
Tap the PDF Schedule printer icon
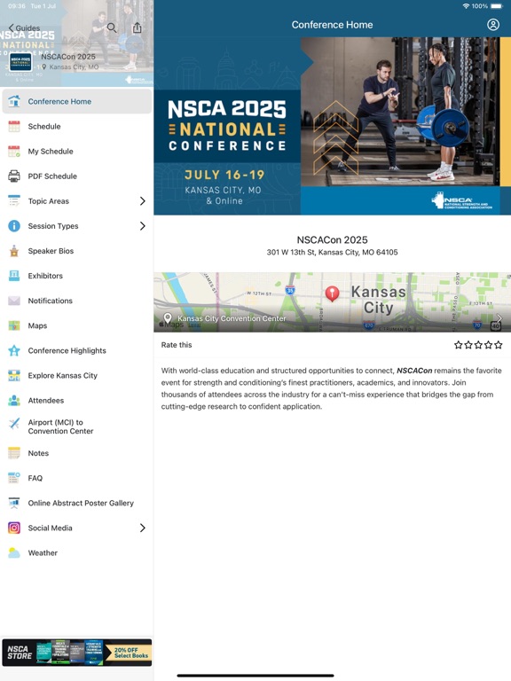(14, 176)
